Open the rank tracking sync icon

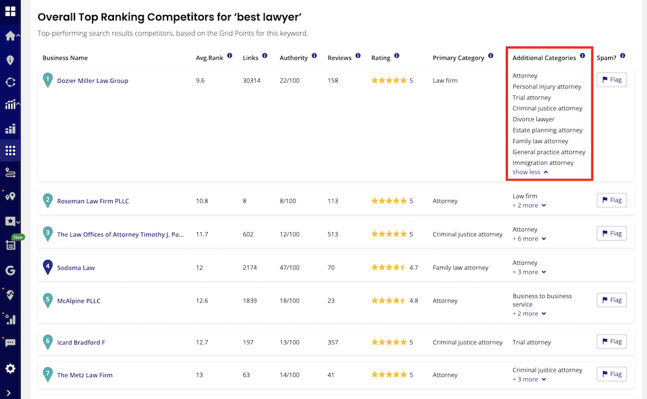tap(10, 83)
